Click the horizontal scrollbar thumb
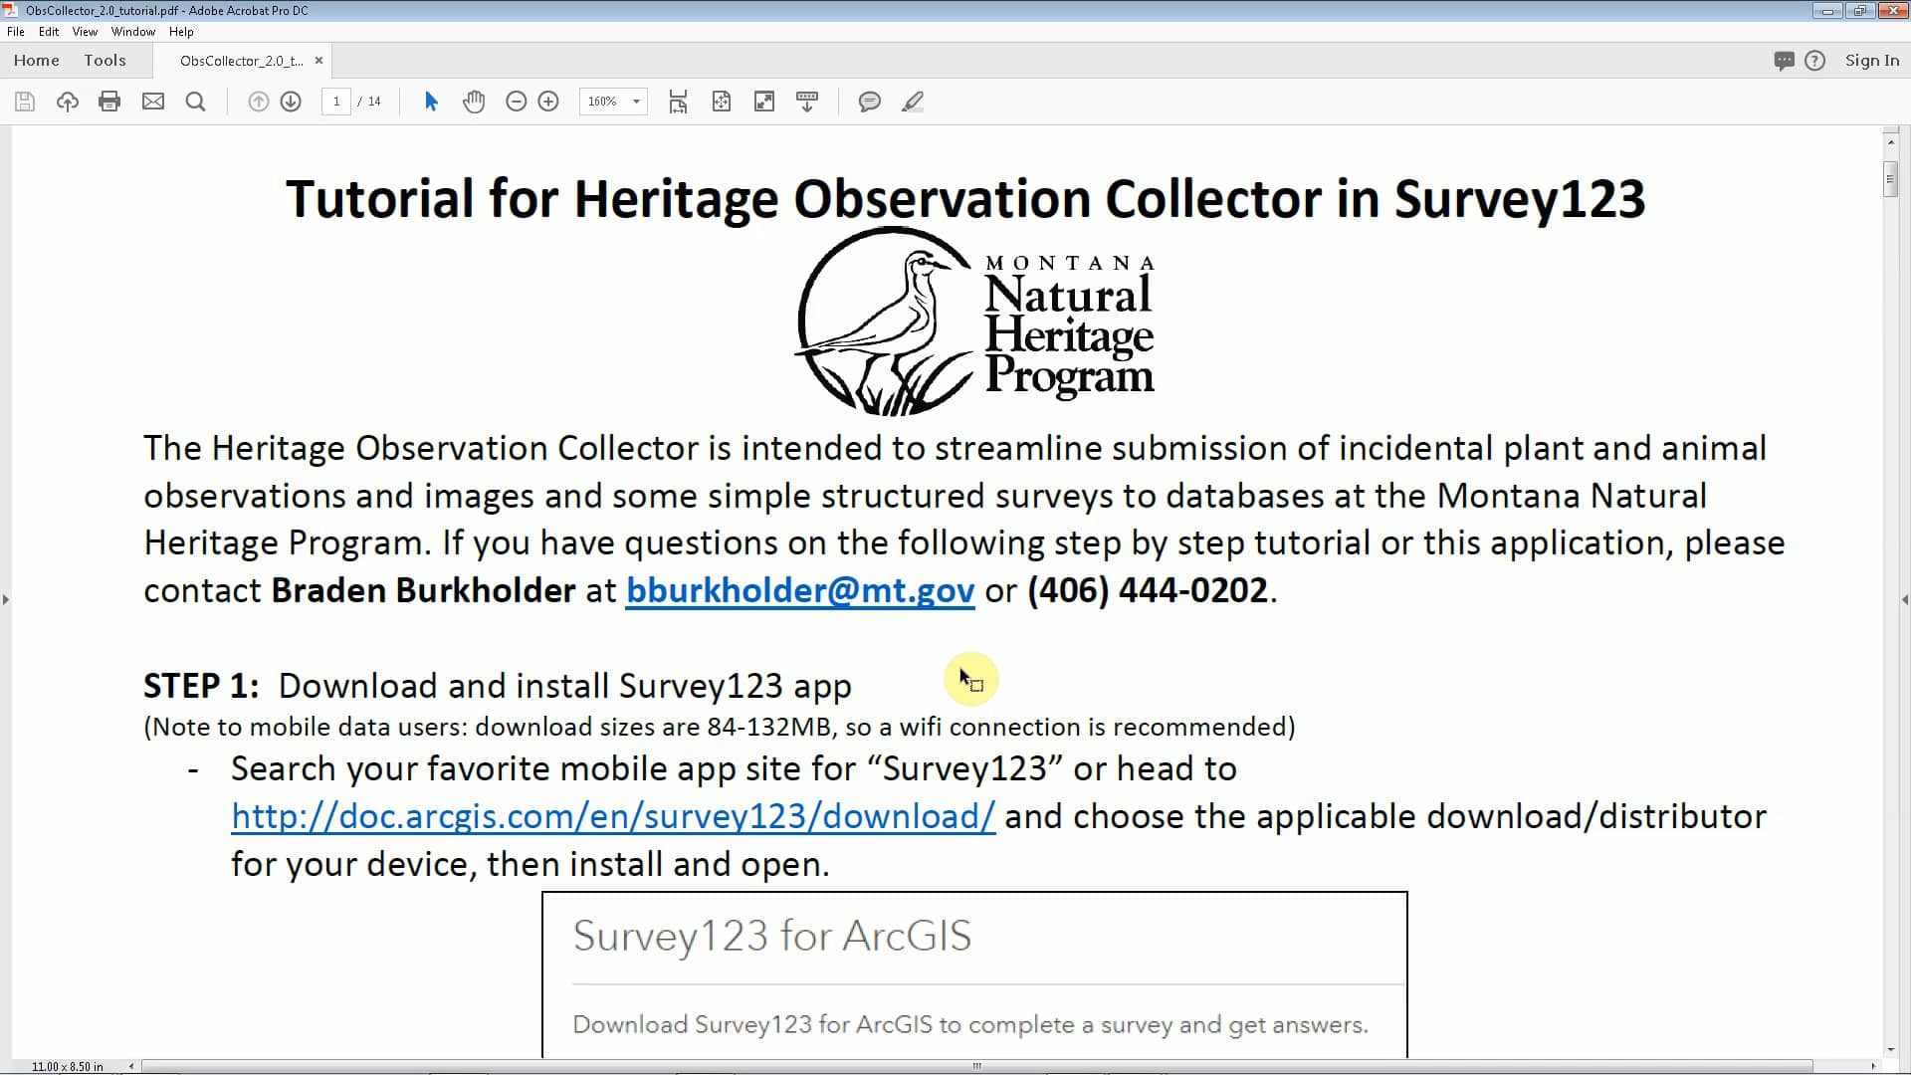 [976, 1066]
